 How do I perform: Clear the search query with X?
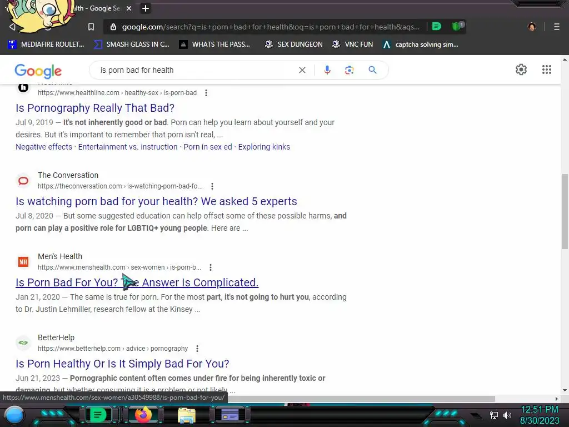coord(302,70)
